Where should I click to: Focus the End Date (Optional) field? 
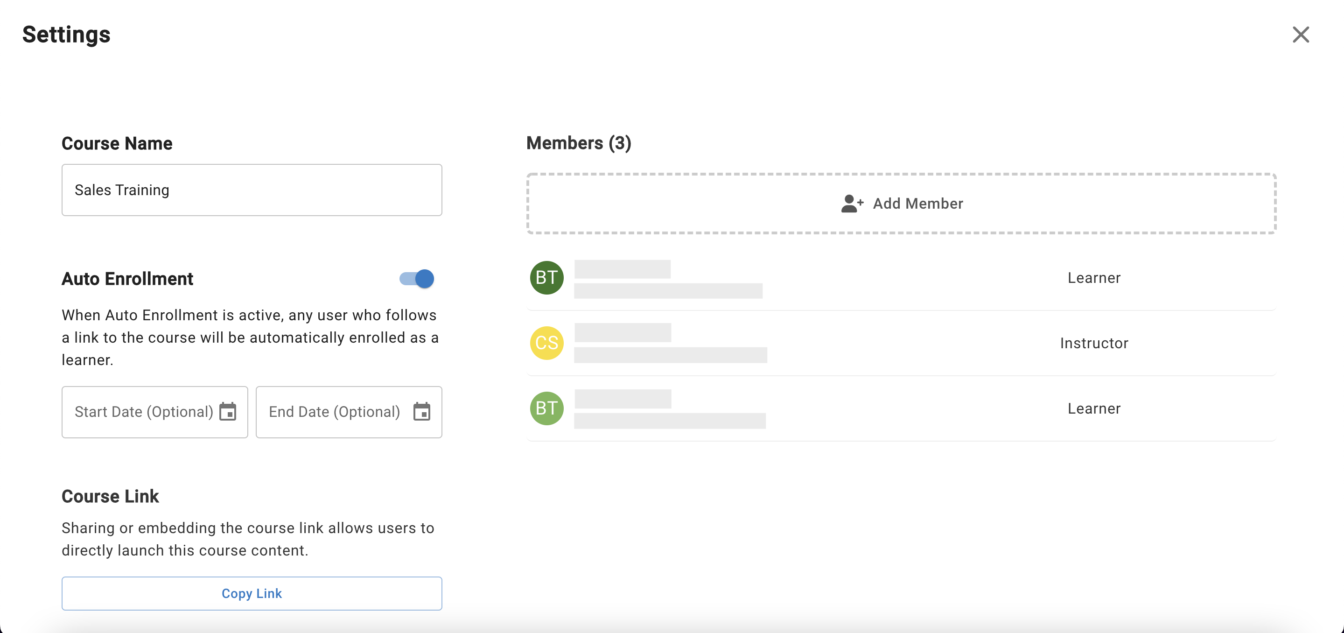334,412
